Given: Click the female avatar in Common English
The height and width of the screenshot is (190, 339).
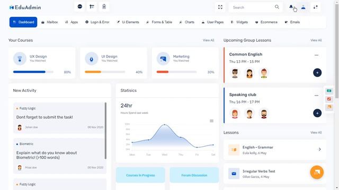Looking at the screenshot, I should 249,73.
